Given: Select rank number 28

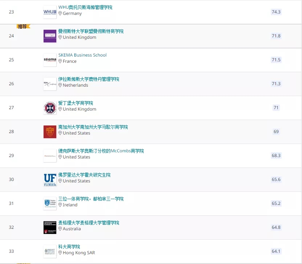Looking at the screenshot, I should click(11, 132).
